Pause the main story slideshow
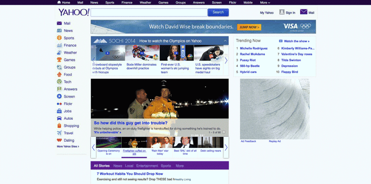371x184 pixels. pyautogui.click(x=224, y=132)
